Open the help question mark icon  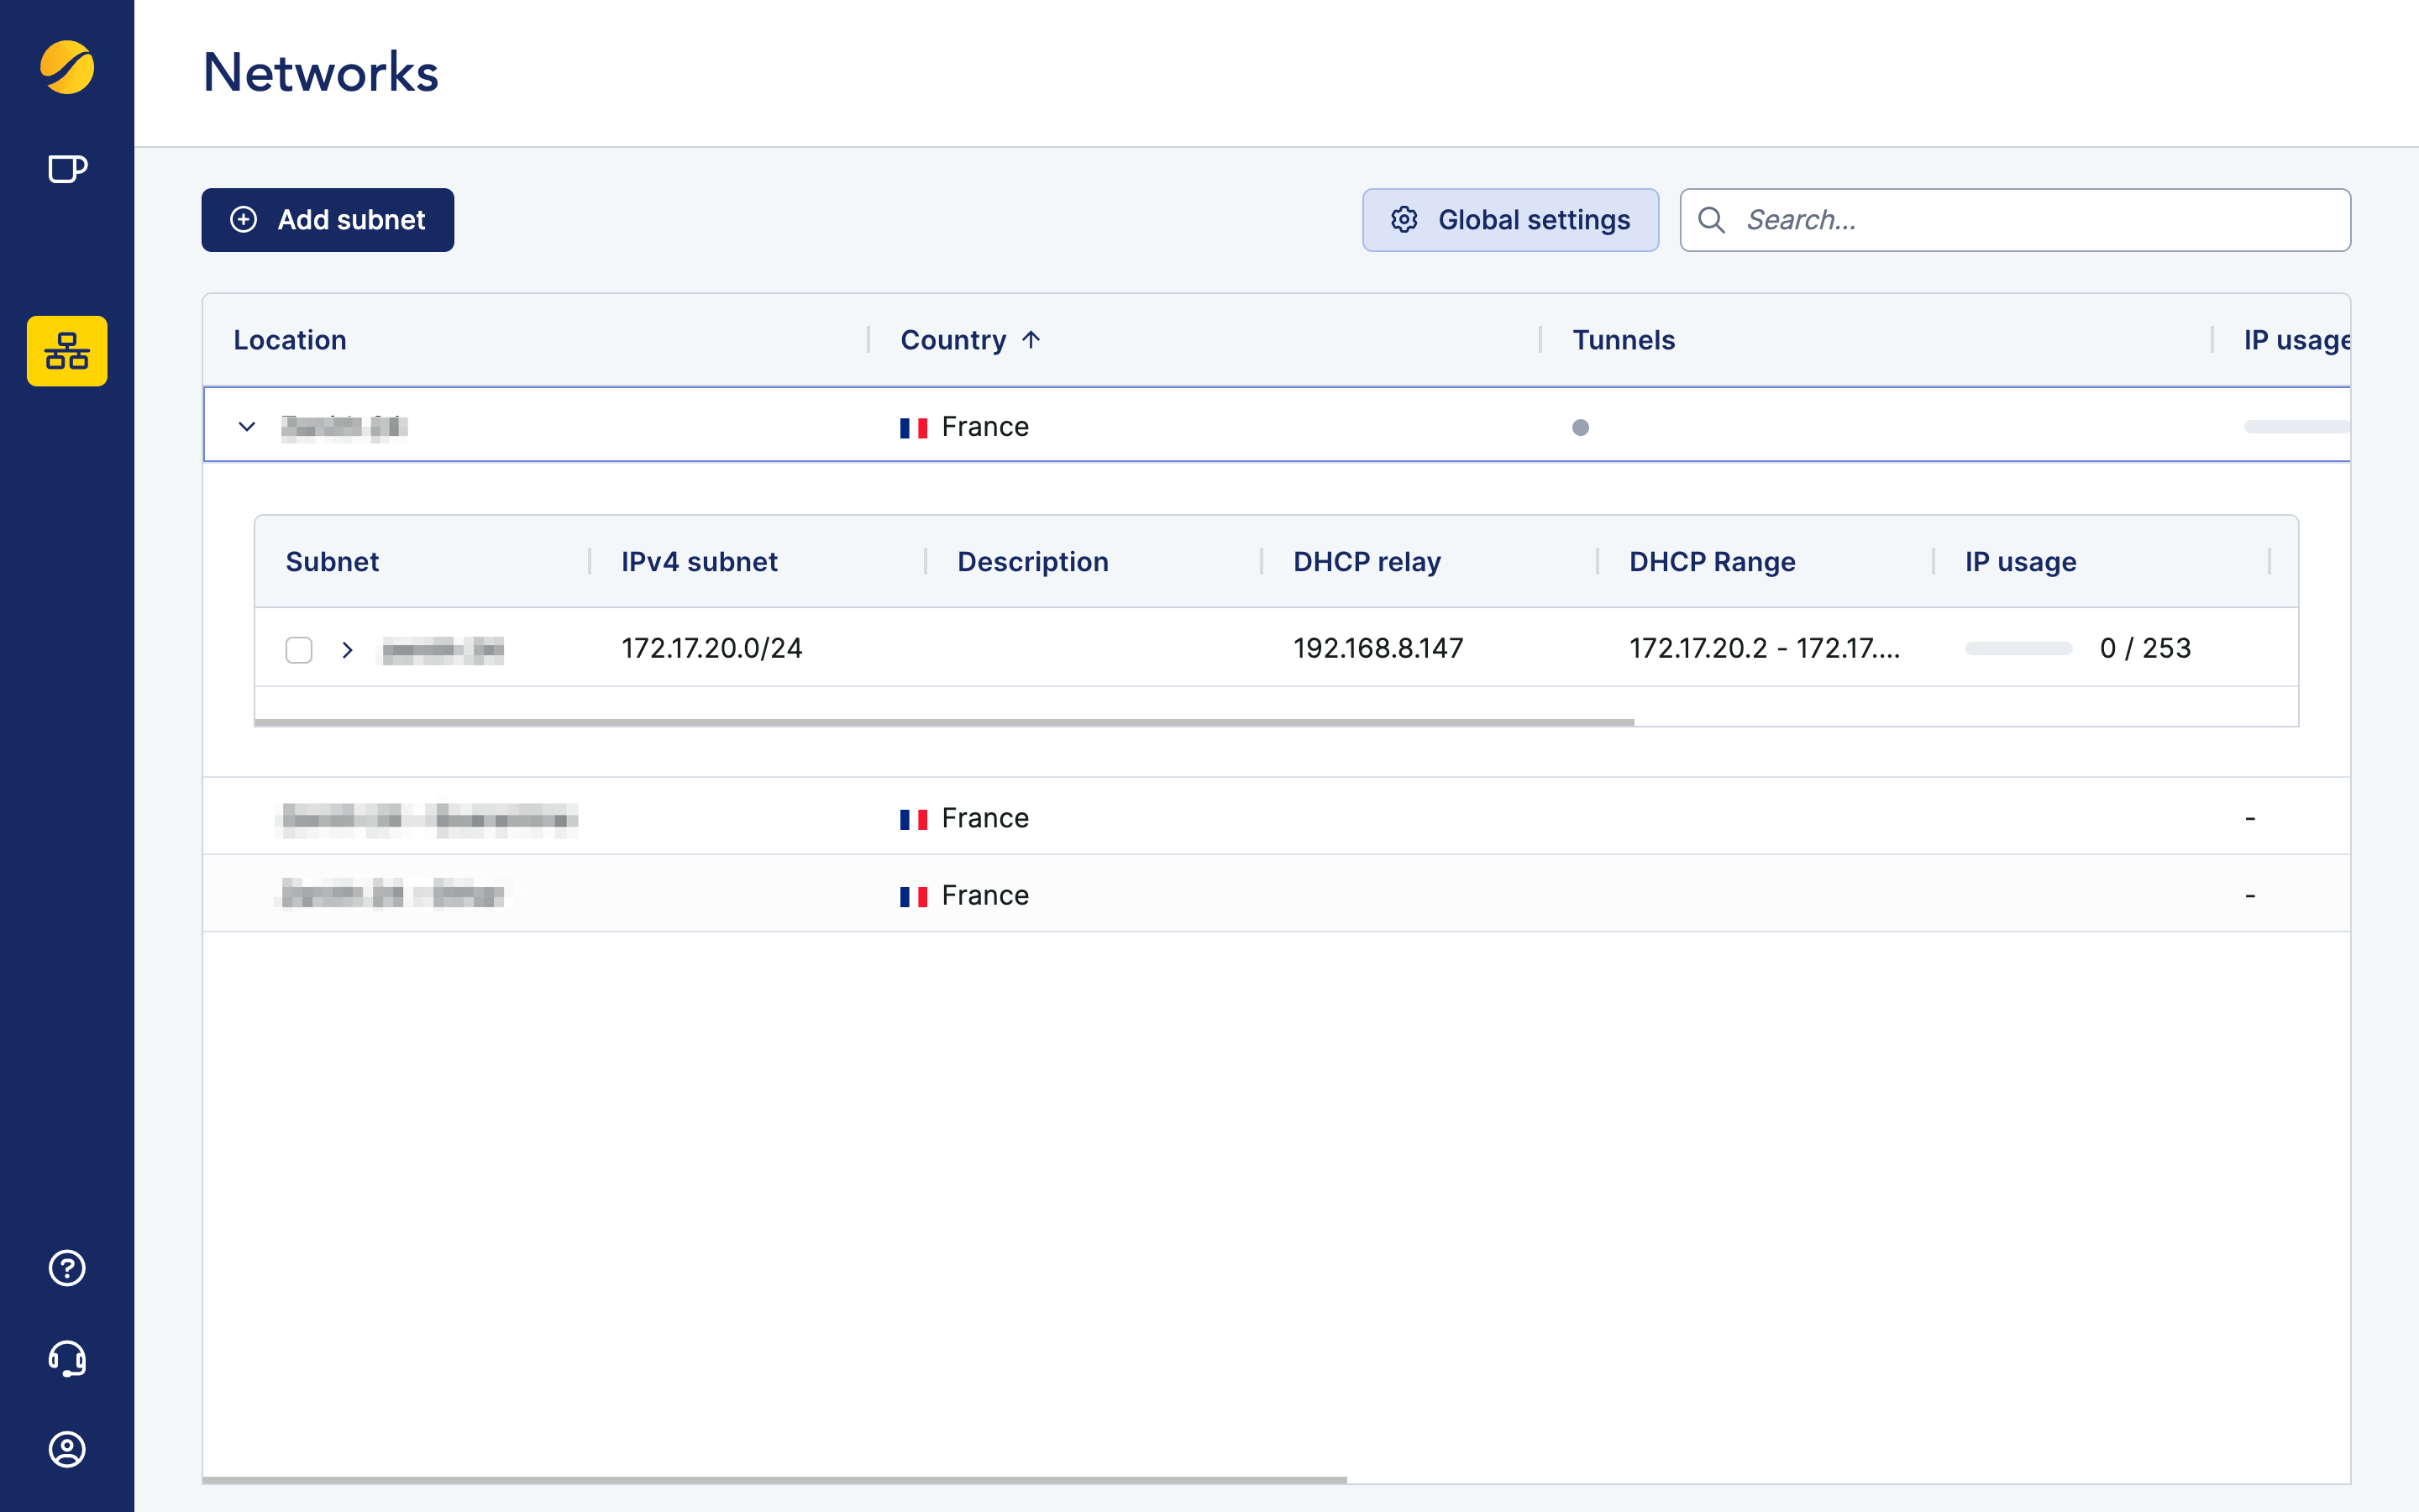point(67,1268)
